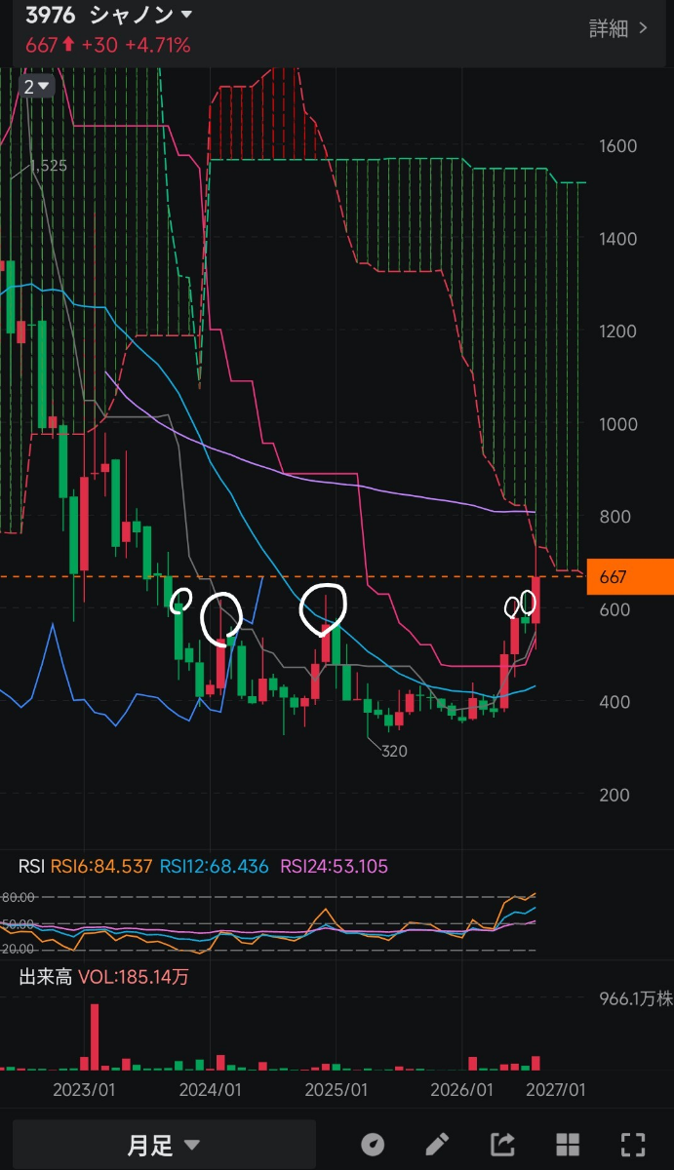The width and height of the screenshot is (674, 1170).
Task: Tap the tallest red volume bar in 2023
Action: [x=95, y=1037]
